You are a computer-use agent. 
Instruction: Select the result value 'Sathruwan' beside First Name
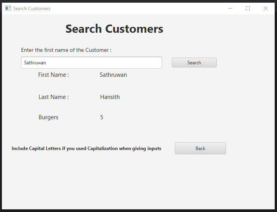tap(113, 75)
